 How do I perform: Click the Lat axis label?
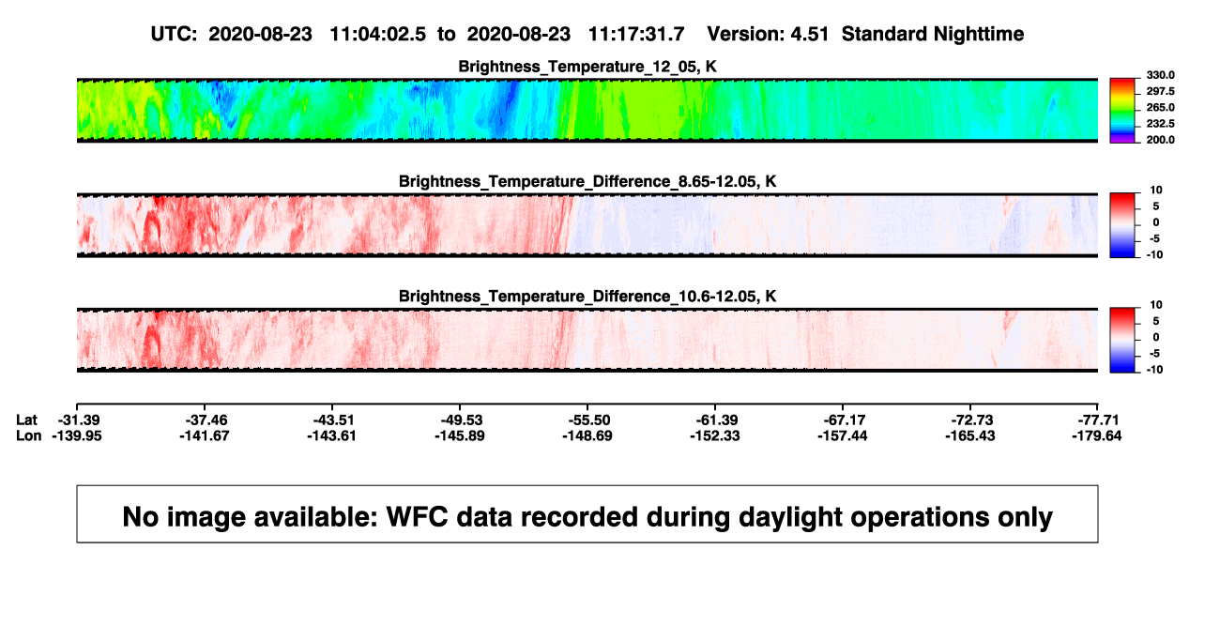point(26,419)
